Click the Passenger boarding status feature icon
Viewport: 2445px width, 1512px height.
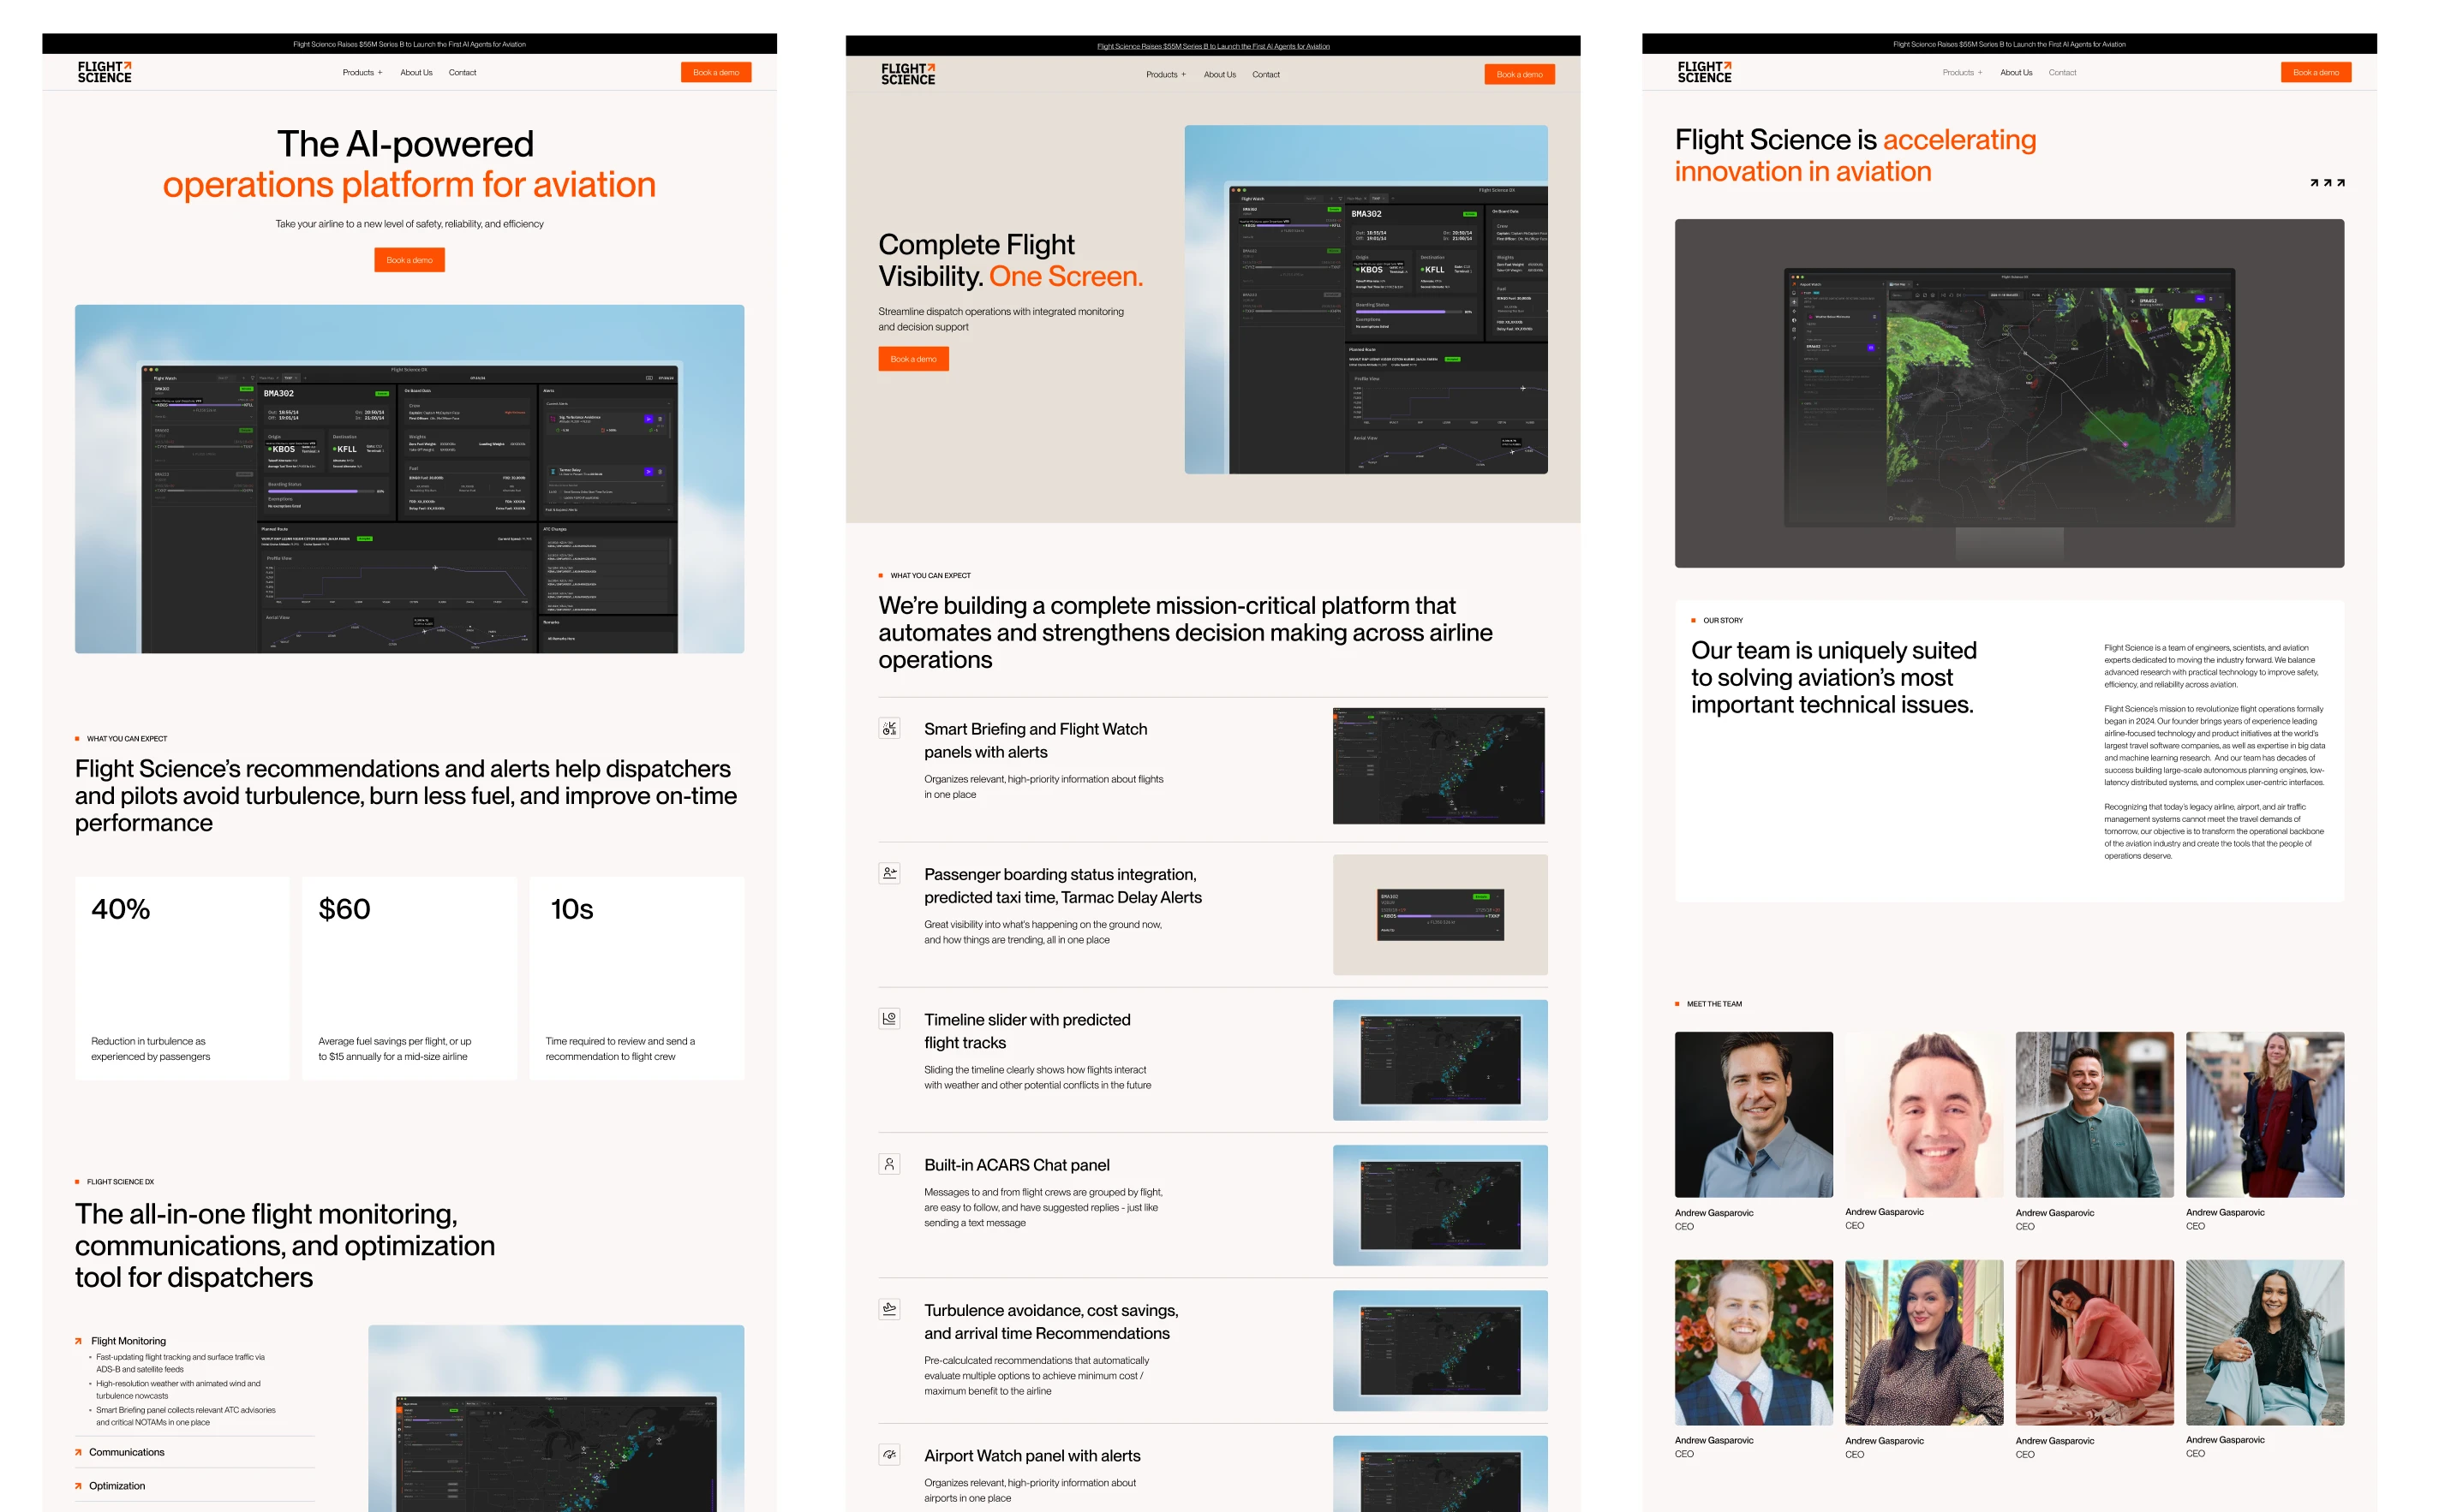(888, 873)
